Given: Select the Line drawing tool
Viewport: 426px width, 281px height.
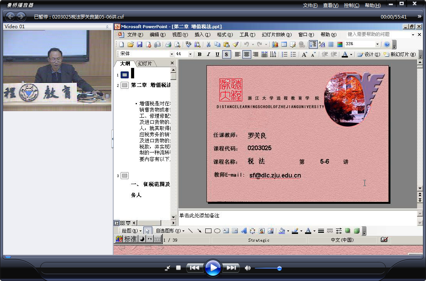Looking at the screenshot, I should (191, 231).
